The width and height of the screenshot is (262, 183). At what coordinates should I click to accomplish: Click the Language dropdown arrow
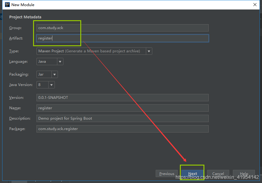60,62
